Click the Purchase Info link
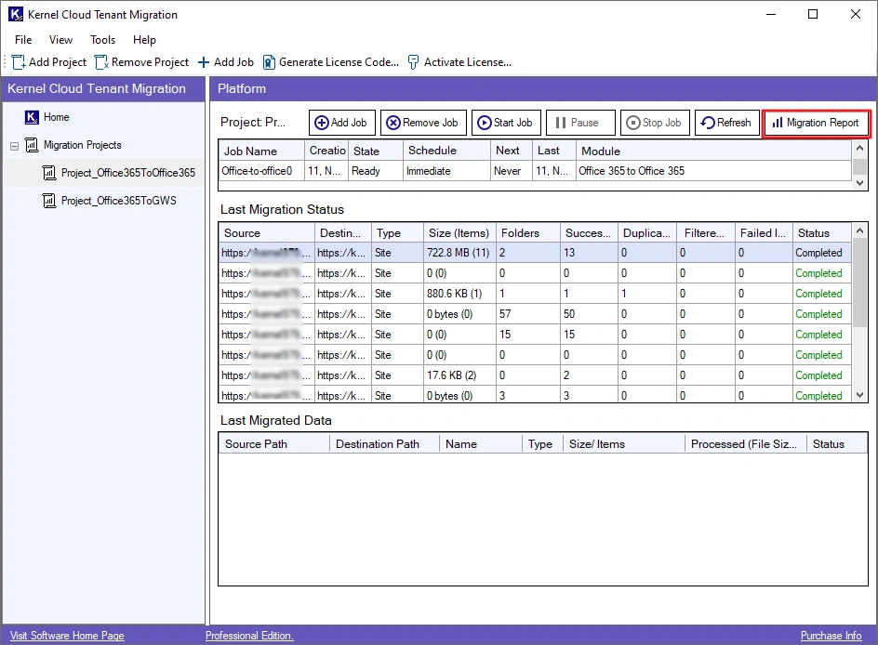 (x=831, y=636)
